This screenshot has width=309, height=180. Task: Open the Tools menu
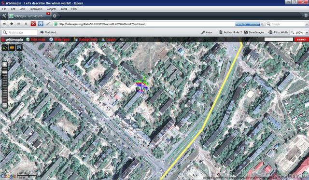tap(64, 9)
